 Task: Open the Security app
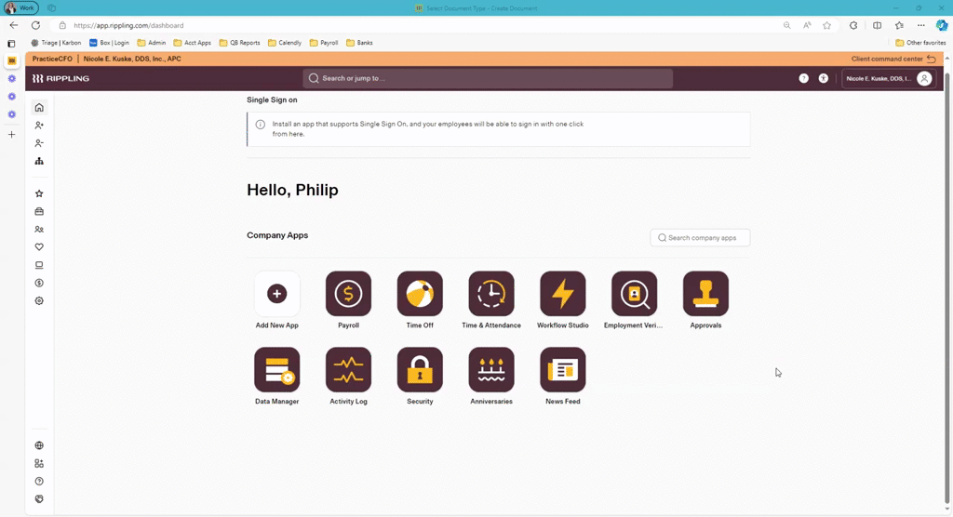tap(420, 370)
